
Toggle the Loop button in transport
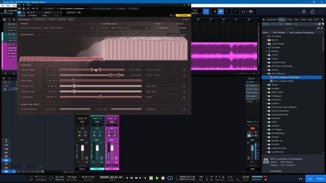(x=170, y=178)
